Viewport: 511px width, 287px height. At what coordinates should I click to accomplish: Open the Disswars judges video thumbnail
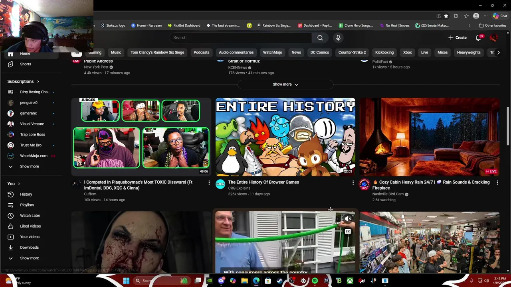(141, 137)
